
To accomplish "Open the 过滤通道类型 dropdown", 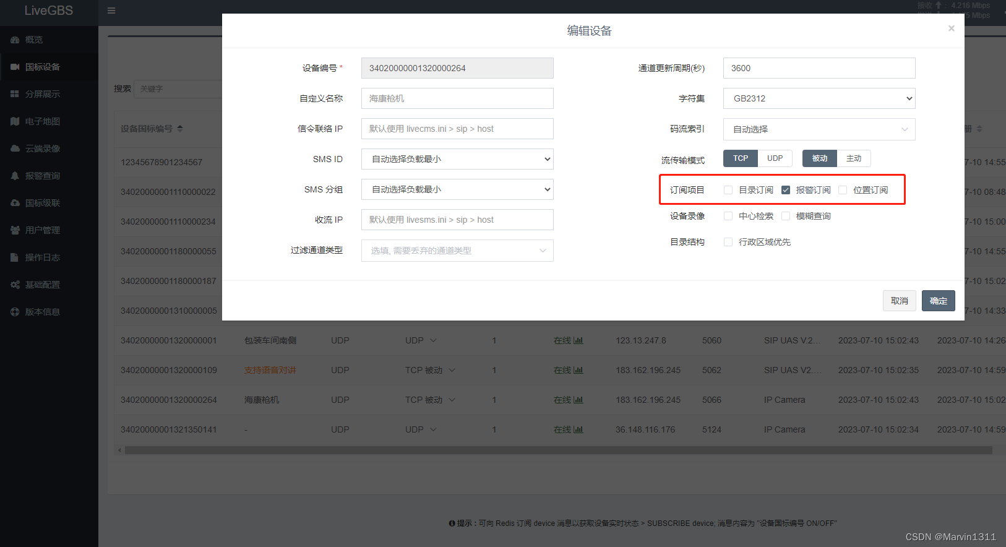I will point(457,251).
